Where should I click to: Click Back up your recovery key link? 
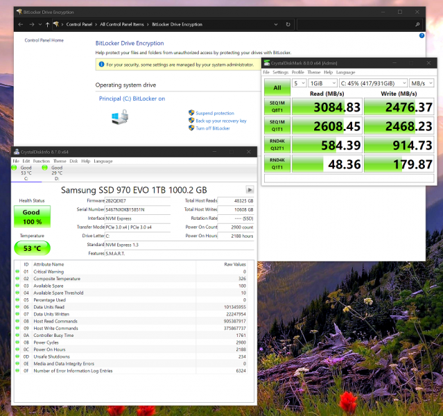pyautogui.click(x=220, y=121)
